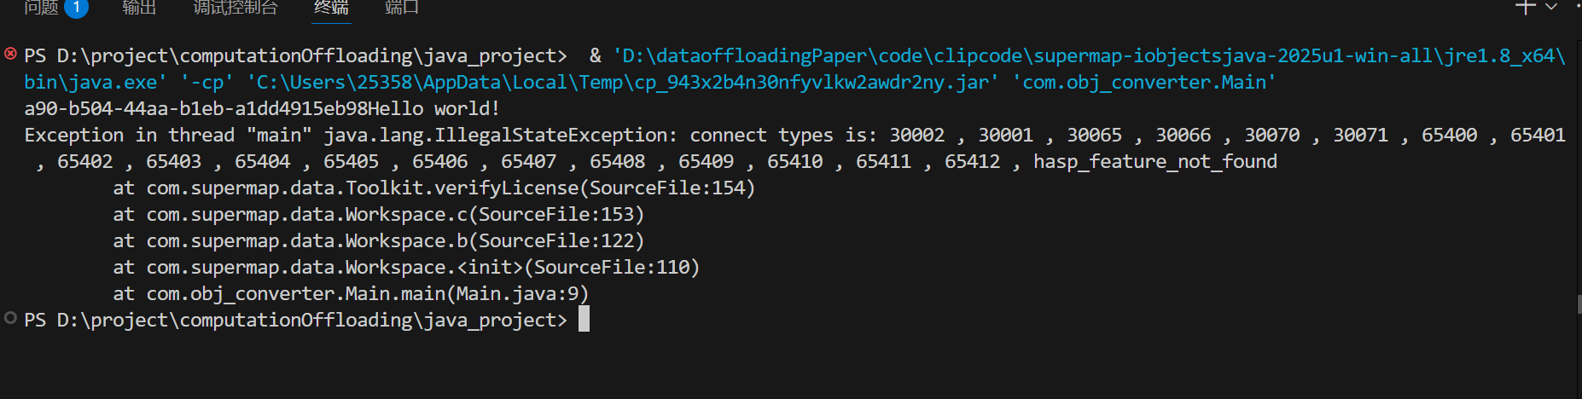This screenshot has height=399, width=1582.
Task: Click the red failed-command decoration icon
Action: tap(10, 54)
